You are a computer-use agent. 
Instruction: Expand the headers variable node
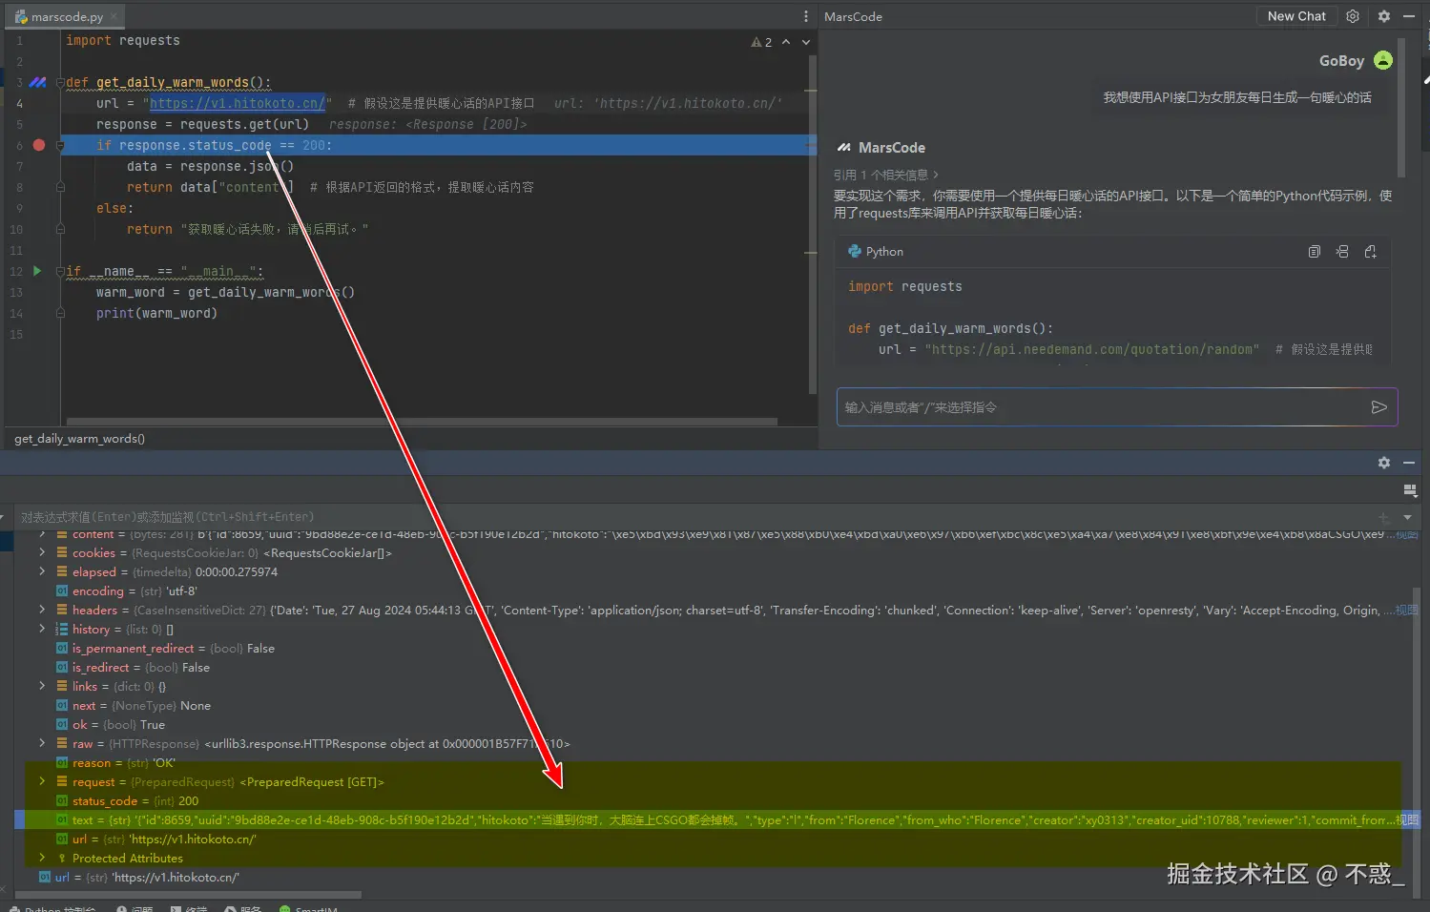tap(42, 611)
